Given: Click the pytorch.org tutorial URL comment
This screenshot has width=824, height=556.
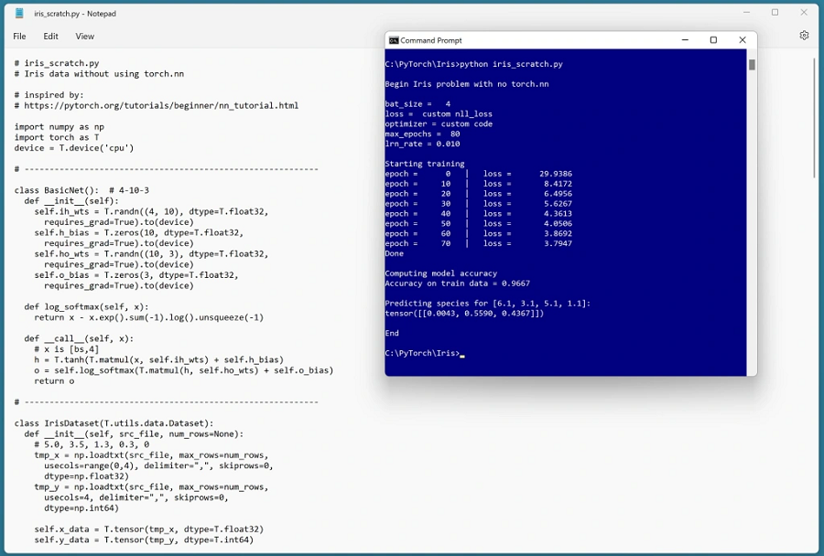Looking at the screenshot, I should click(x=156, y=104).
